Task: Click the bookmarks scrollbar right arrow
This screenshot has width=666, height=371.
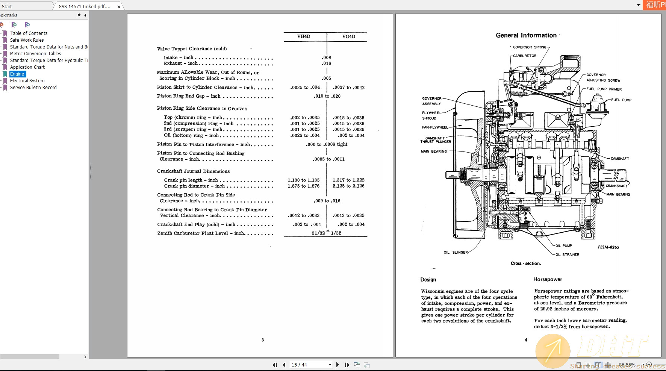Action: pos(85,357)
